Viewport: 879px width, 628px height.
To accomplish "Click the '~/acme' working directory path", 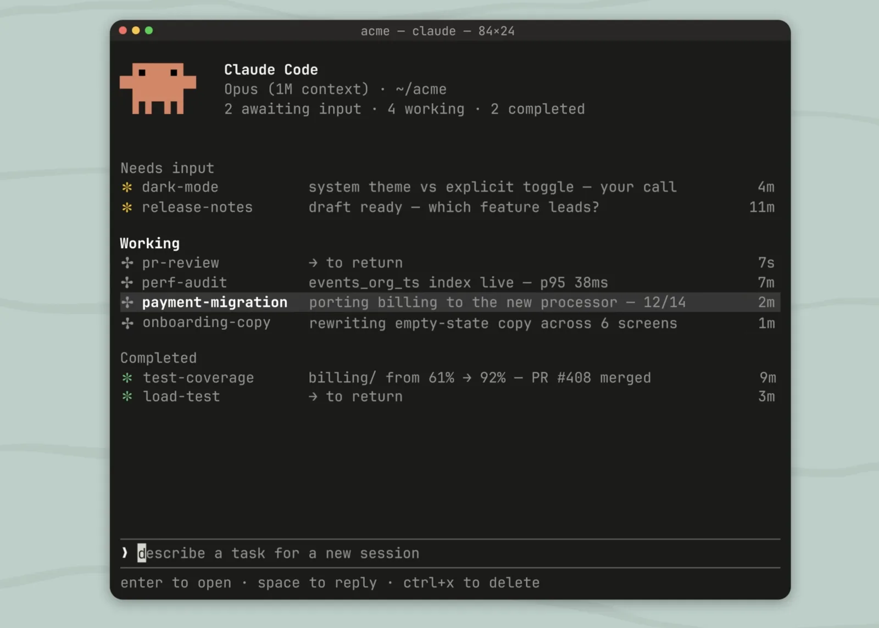I will [x=421, y=89].
